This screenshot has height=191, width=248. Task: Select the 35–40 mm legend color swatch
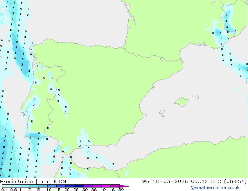tap(97, 186)
